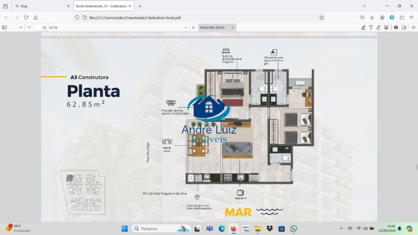Open Task View on the taskbar

pos(197,228)
